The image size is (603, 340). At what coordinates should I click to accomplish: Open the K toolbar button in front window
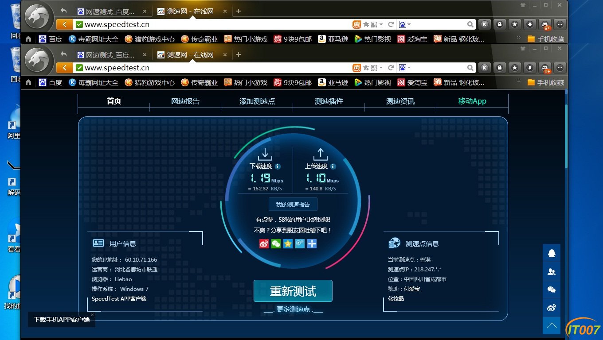point(485,68)
